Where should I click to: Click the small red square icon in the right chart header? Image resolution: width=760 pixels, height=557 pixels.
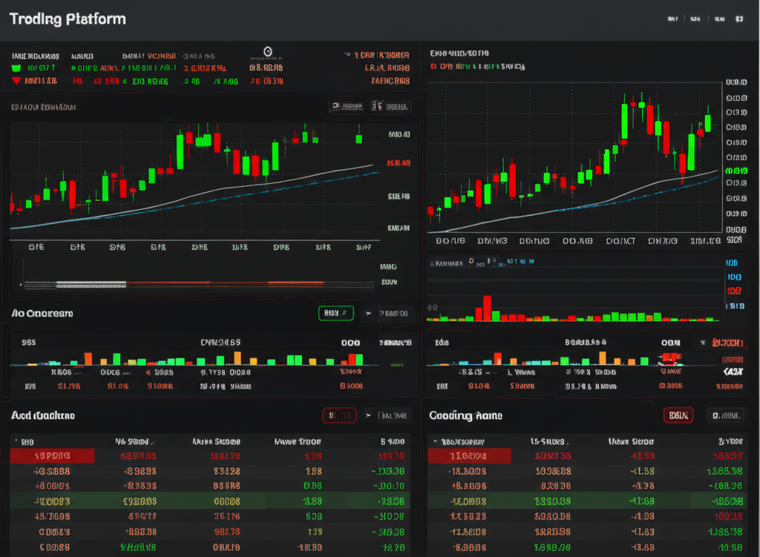pos(433,66)
